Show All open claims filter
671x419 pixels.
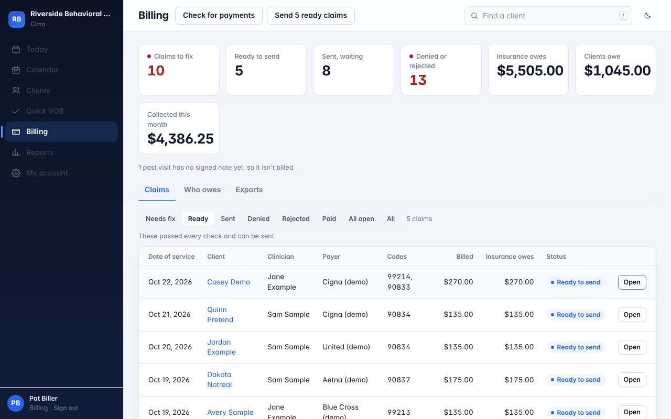(x=362, y=219)
